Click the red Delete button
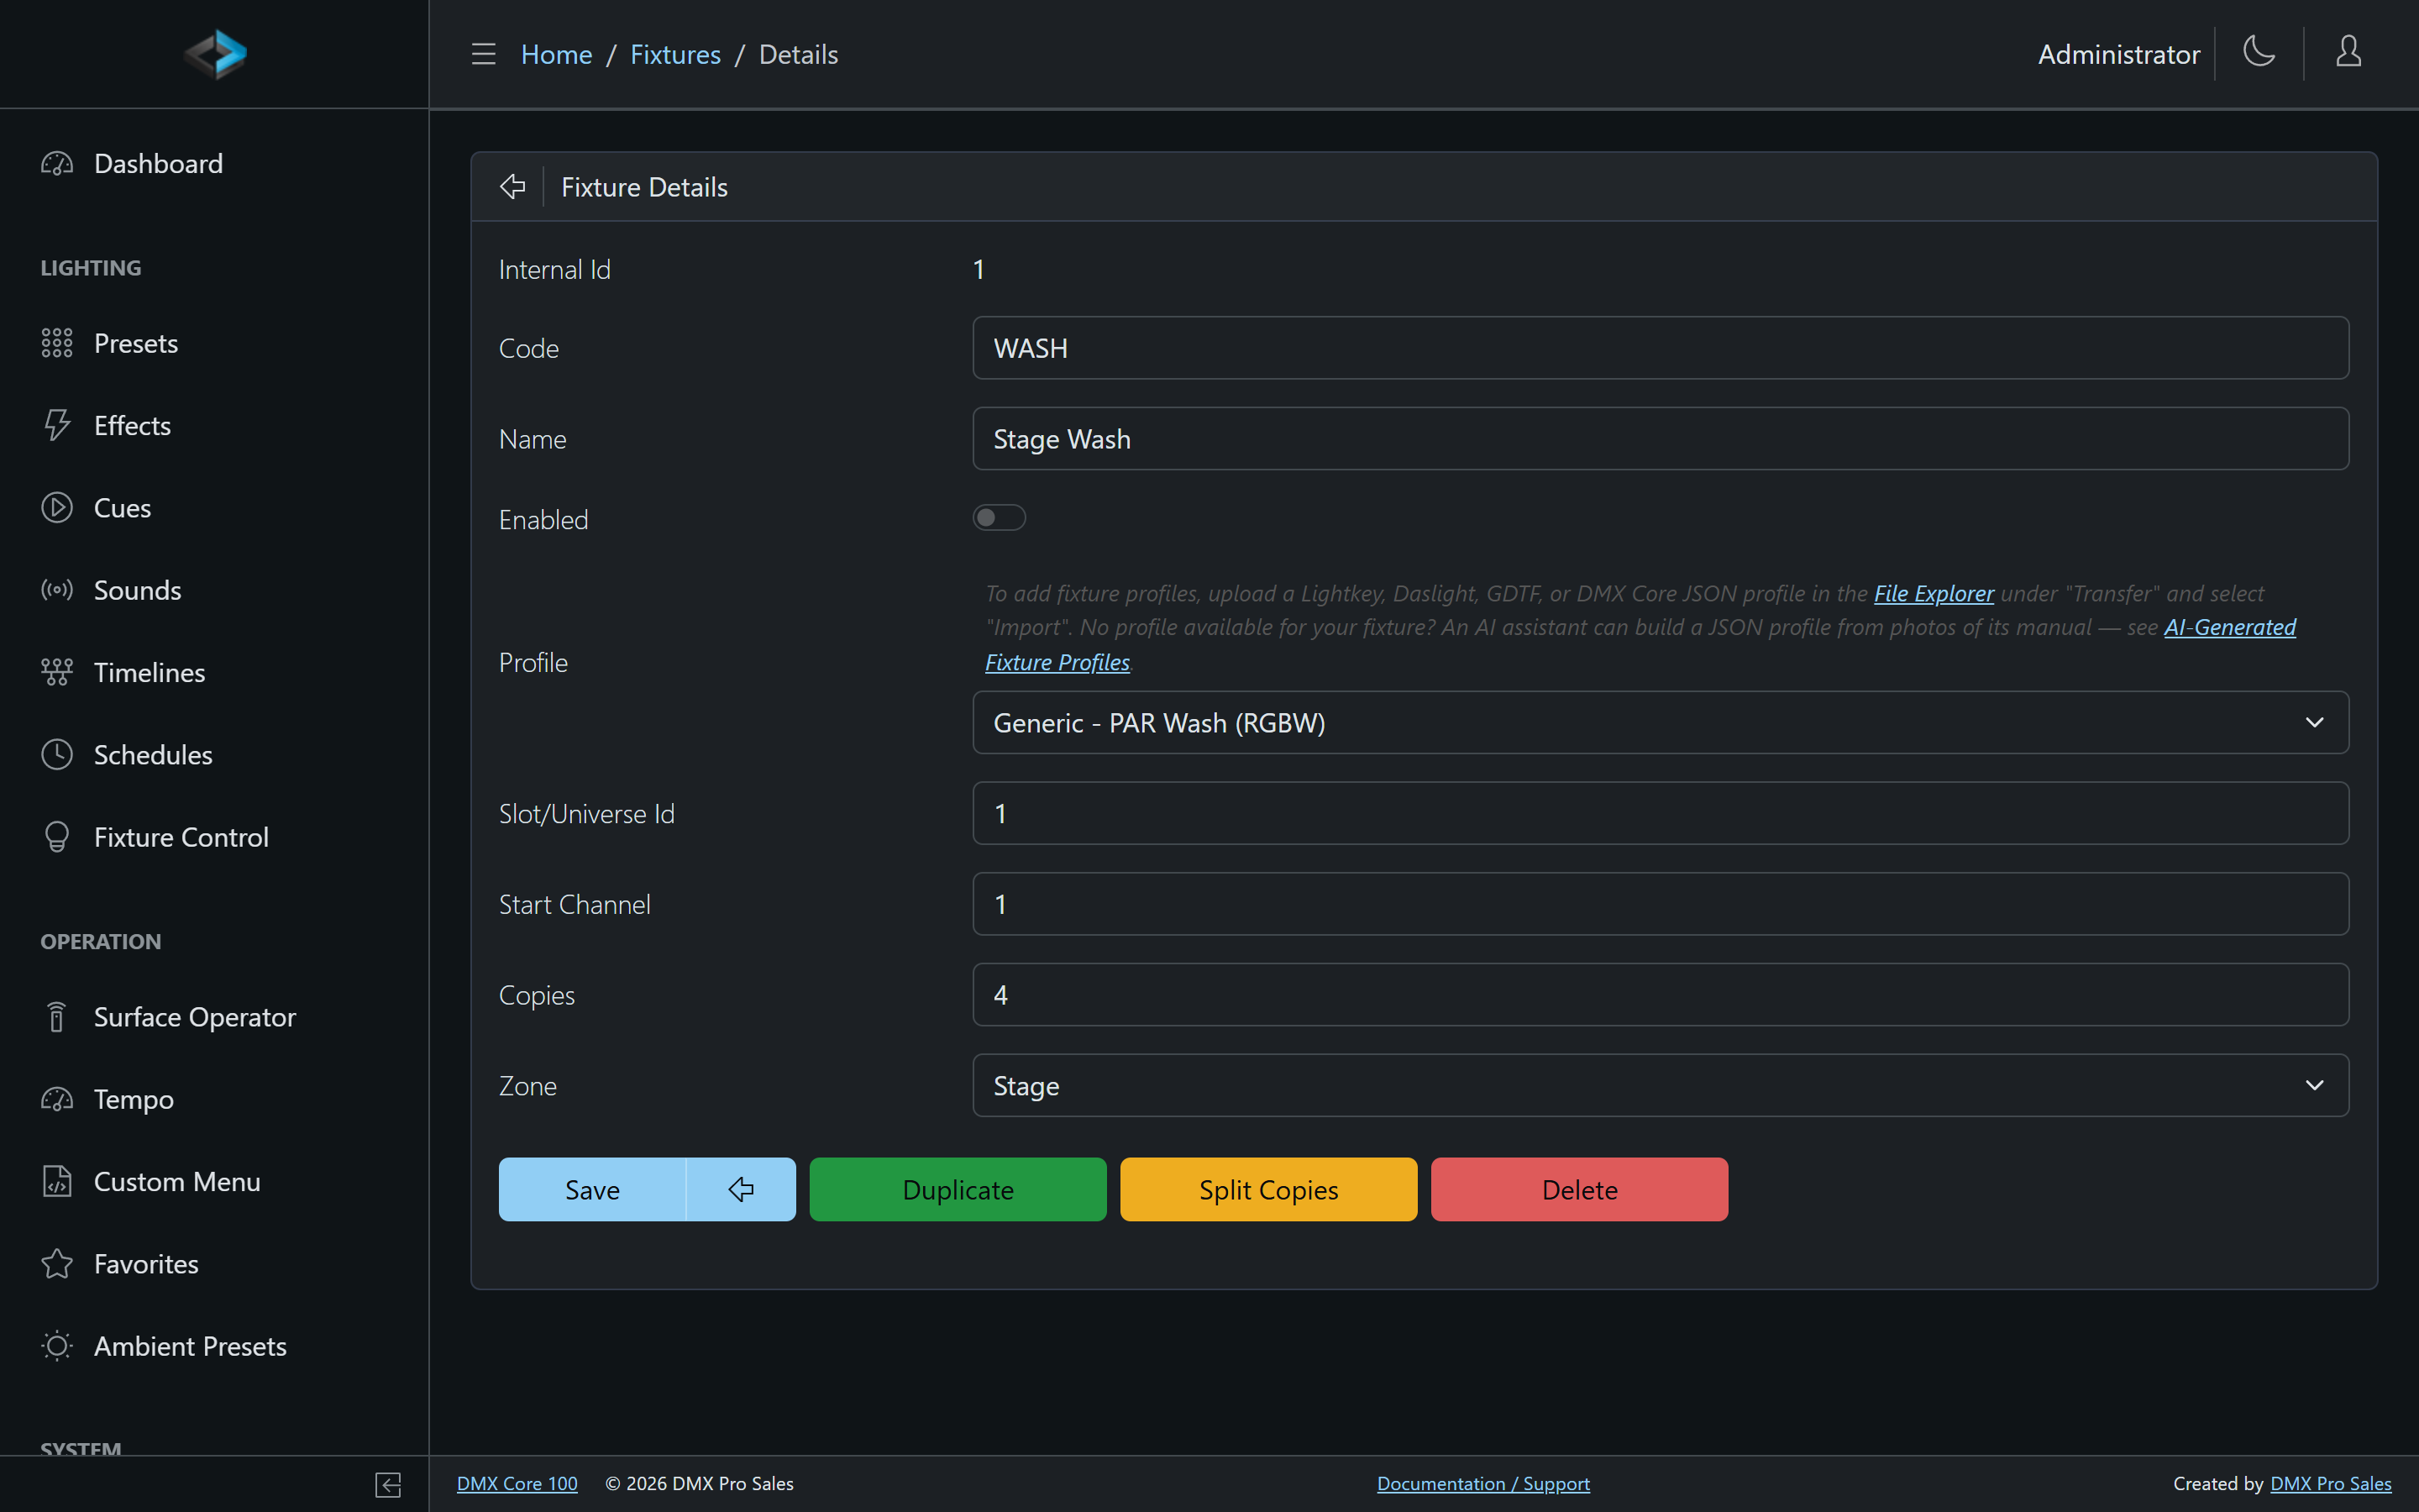 pyautogui.click(x=1579, y=1189)
